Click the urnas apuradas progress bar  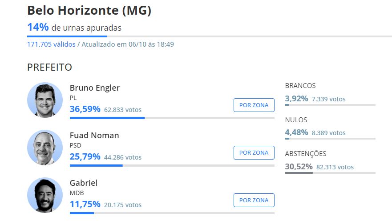(209, 36)
